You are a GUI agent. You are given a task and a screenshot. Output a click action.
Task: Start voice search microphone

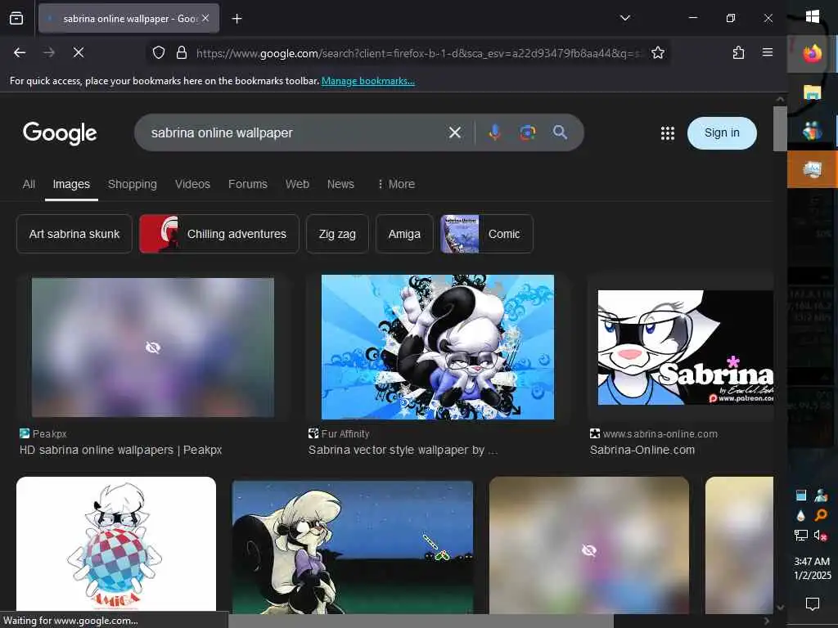(495, 132)
